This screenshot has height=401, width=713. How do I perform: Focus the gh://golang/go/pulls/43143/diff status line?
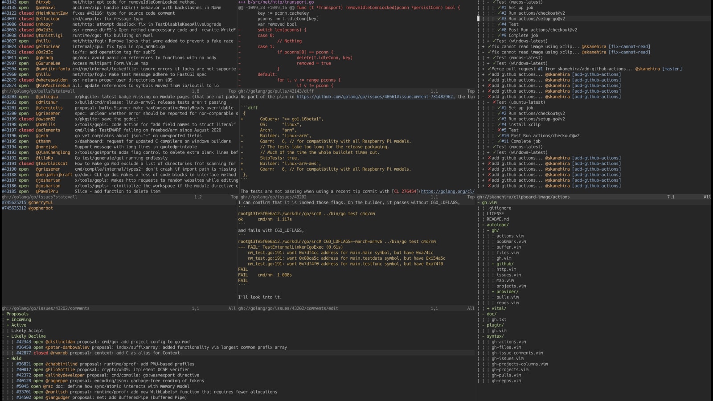(356, 91)
